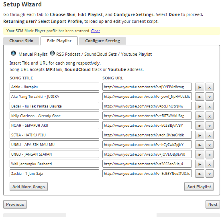Play the Achie - Harapku song
Viewport: 224px width, 217px height.
point(200,87)
